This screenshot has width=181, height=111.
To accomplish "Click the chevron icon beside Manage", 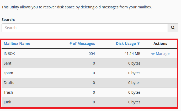I will tap(153, 54).
